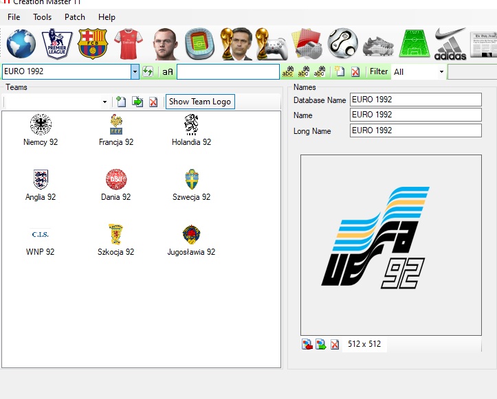The width and height of the screenshot is (497, 399).
Task: Open the gamepad controller icon
Action: click(x=272, y=45)
